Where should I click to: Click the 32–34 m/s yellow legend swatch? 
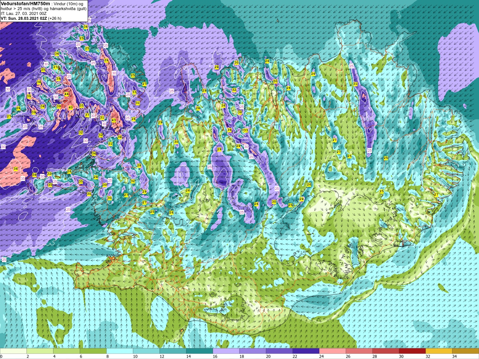439,351
